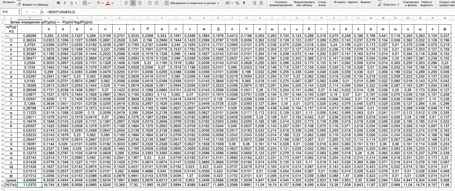This screenshot has height=191, width=455.
Task: Select all cells via corner triangle
Action: (2, 18)
